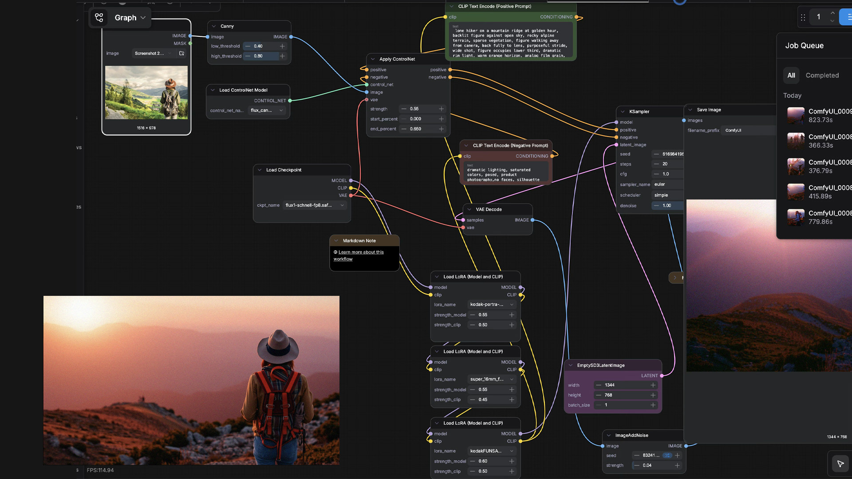Screen dimensions: 852x479
Task: Decrease kodakFUNSA strength_model with minus
Action: coord(473,461)
